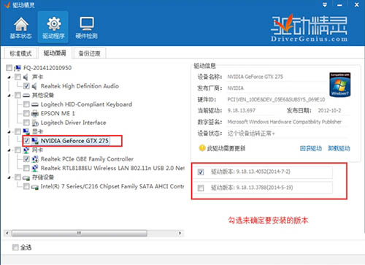Select Realtek High Definition Audio row text
365x265 pixels.
(x=80, y=86)
